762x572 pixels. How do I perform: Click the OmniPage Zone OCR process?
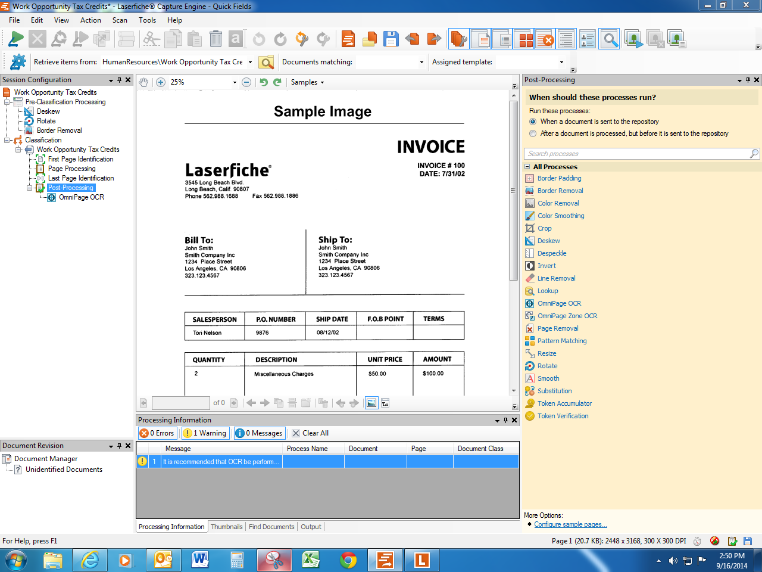567,316
